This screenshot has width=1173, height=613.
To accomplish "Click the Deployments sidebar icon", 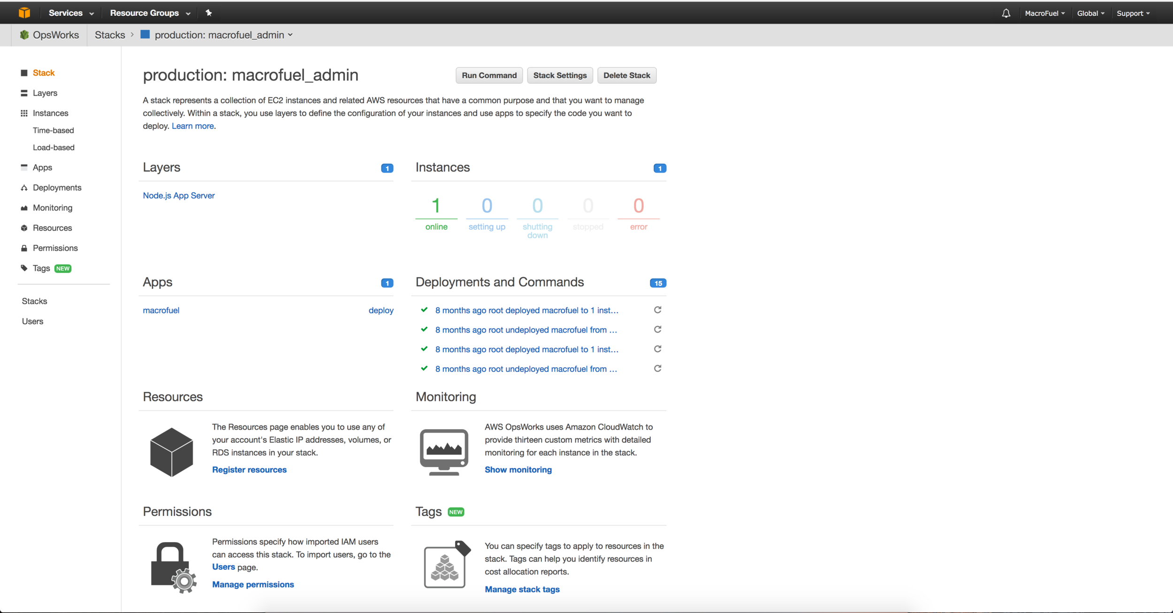I will (24, 188).
